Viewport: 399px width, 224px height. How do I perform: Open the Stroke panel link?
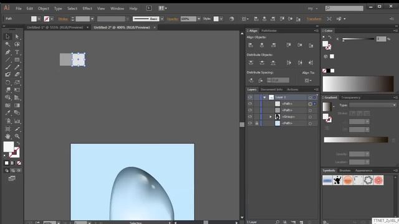click(63, 19)
